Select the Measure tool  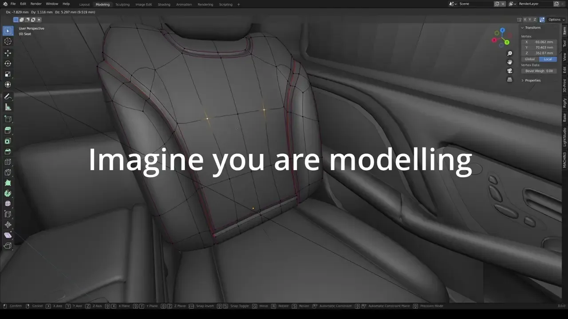(8, 107)
